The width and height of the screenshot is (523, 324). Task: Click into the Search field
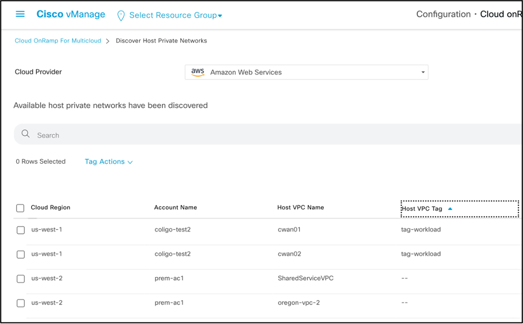pos(267,135)
